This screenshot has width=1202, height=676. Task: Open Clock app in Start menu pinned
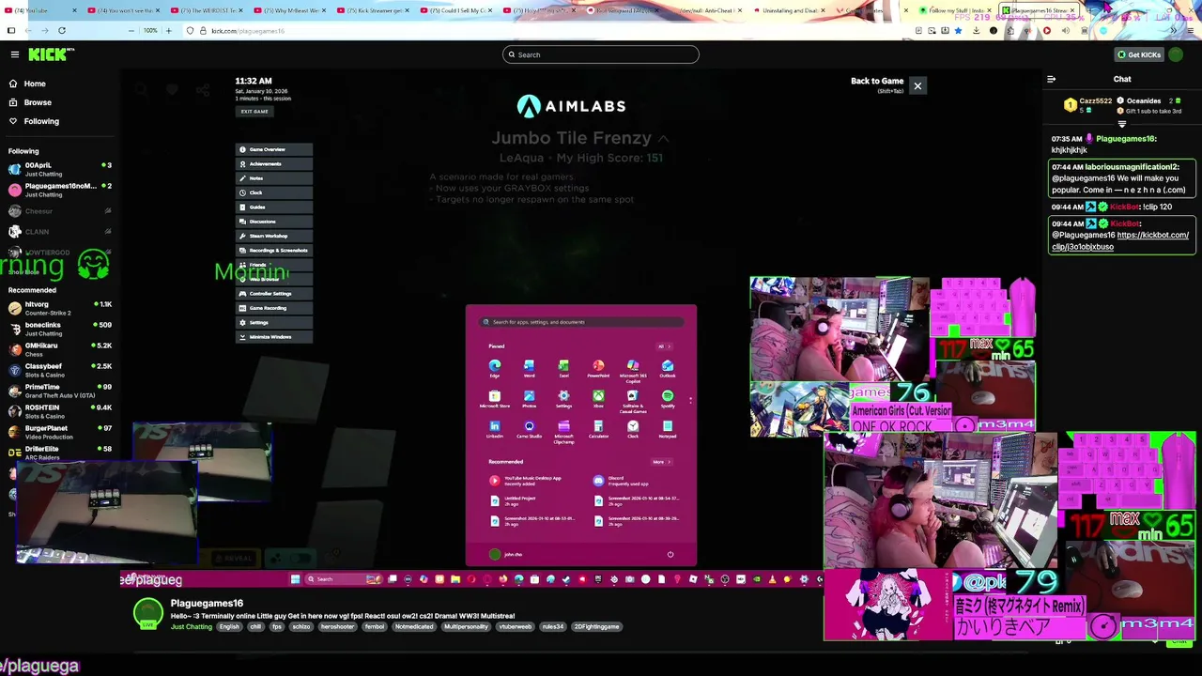633,430
